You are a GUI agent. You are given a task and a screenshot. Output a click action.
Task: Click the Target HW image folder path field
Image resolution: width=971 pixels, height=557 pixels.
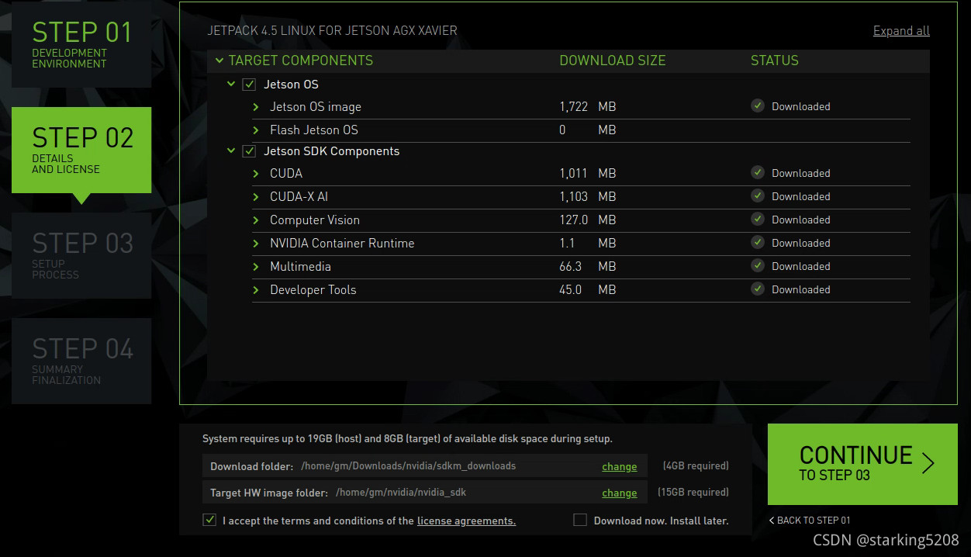(x=425, y=492)
